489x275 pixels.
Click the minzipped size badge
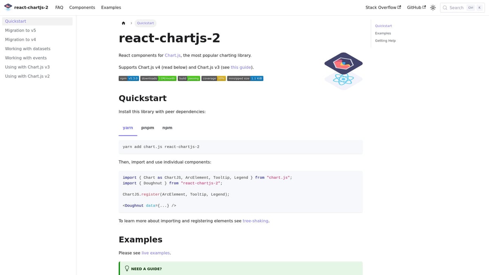click(x=245, y=78)
